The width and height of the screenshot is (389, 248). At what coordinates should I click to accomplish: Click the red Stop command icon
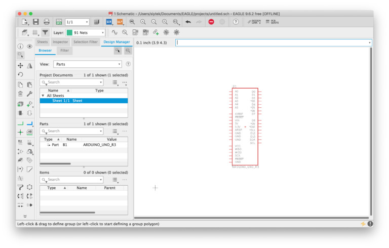tap(211, 22)
